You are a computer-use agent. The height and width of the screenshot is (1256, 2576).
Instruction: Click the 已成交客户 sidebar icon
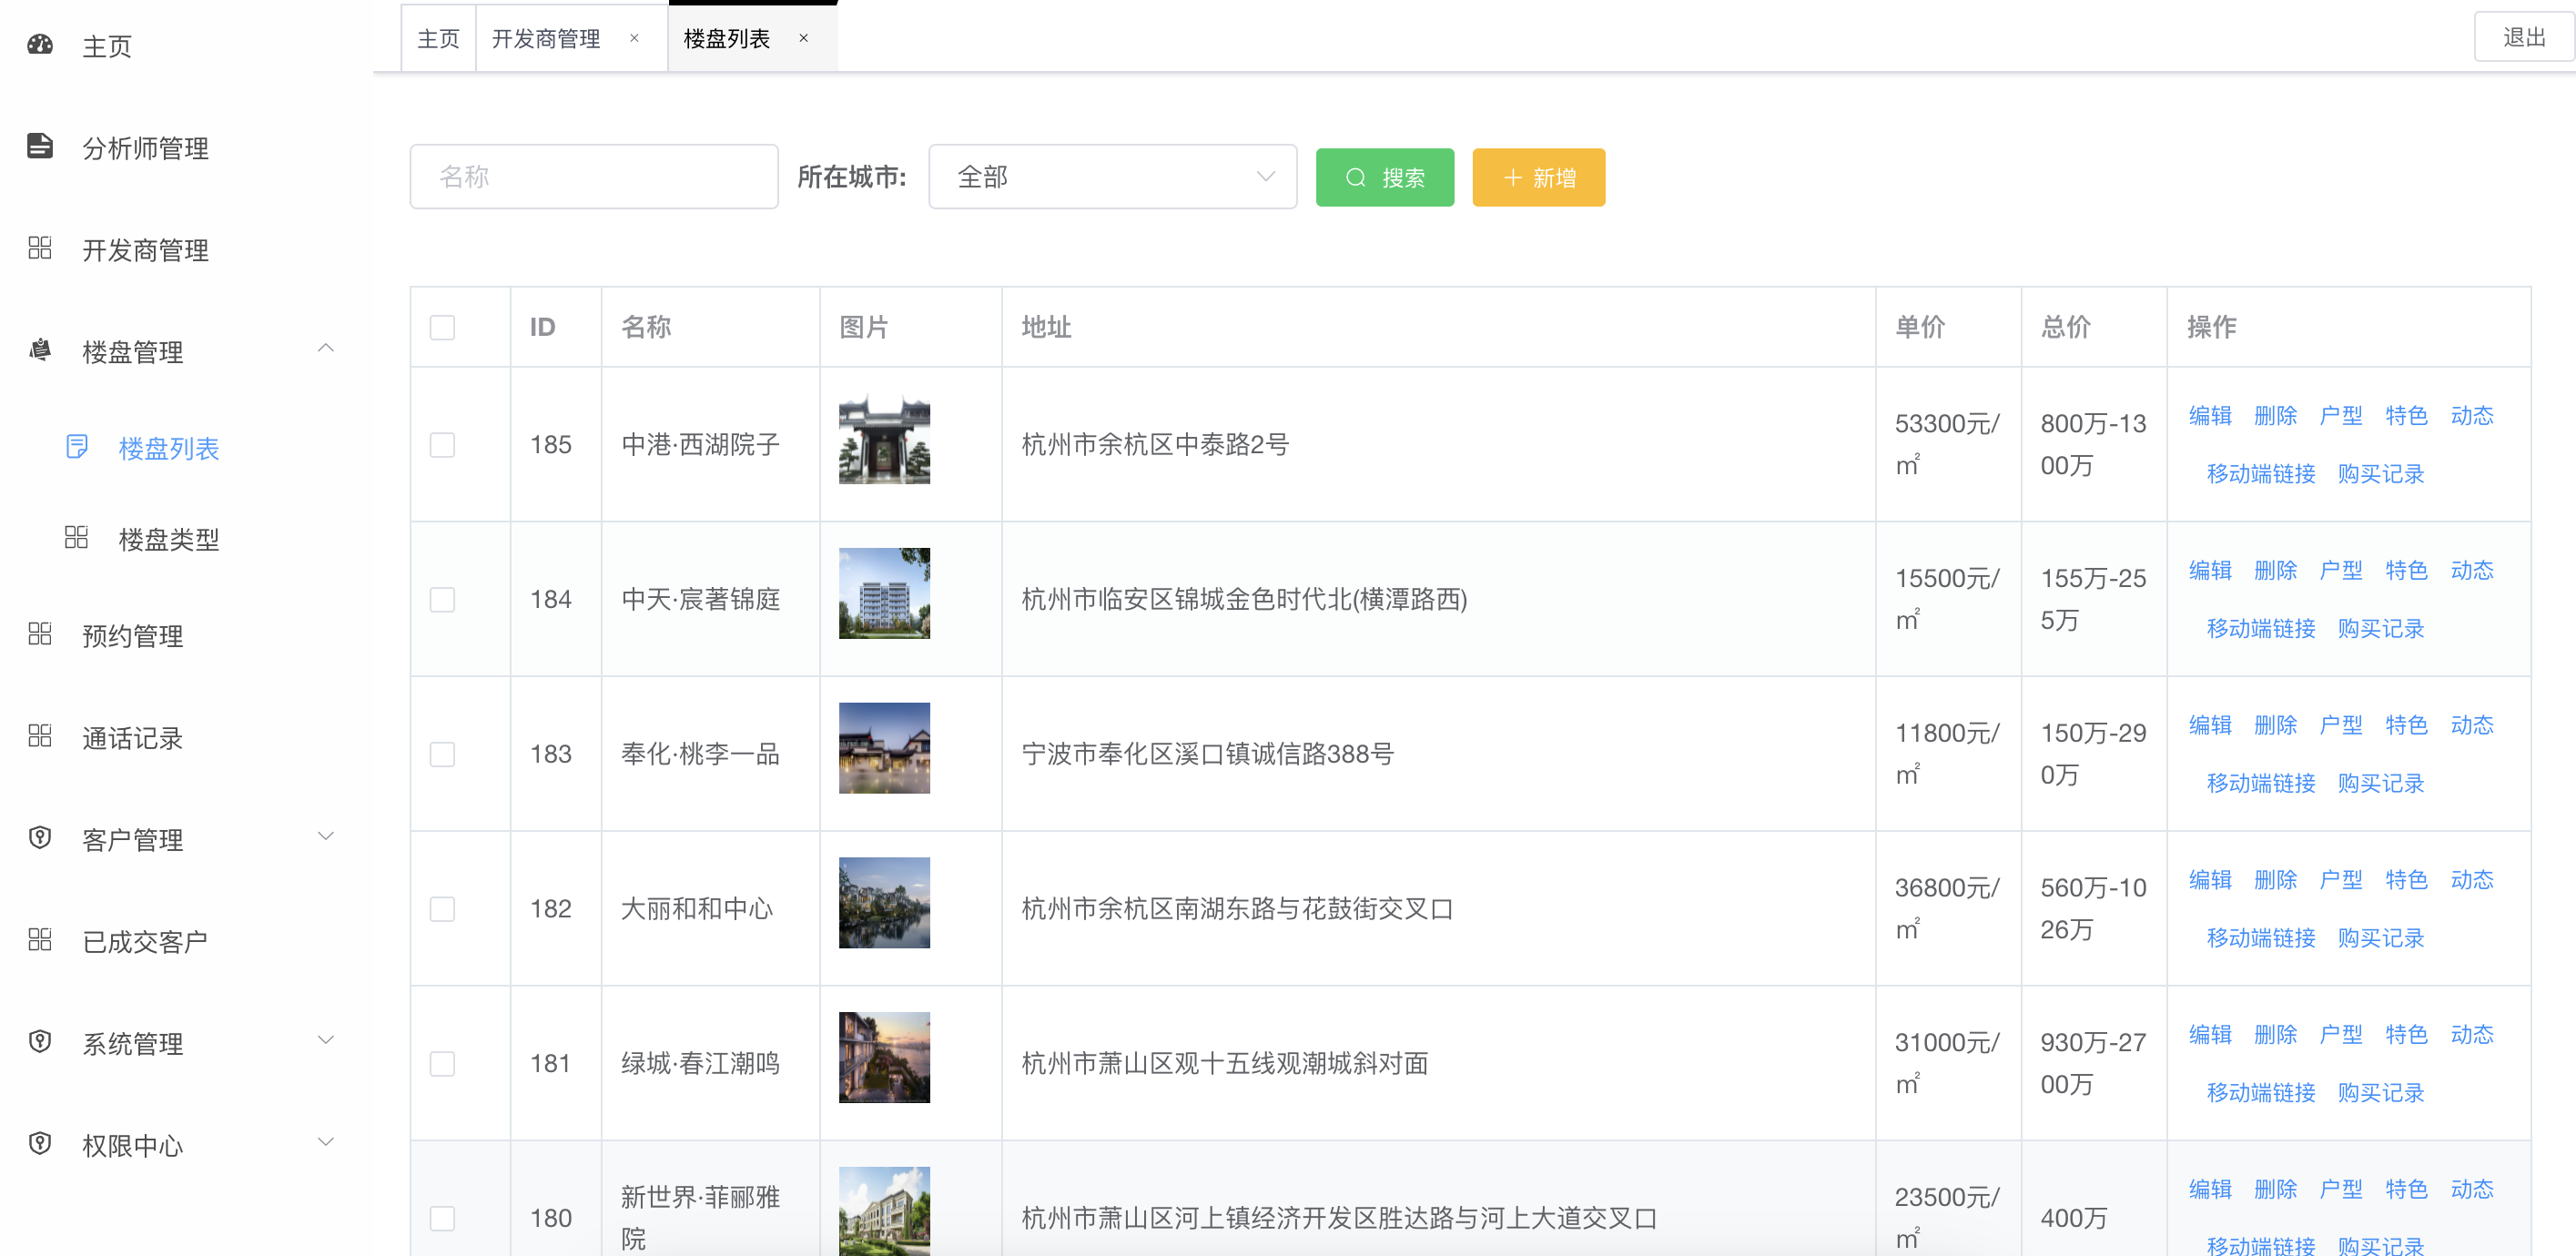click(x=39, y=939)
